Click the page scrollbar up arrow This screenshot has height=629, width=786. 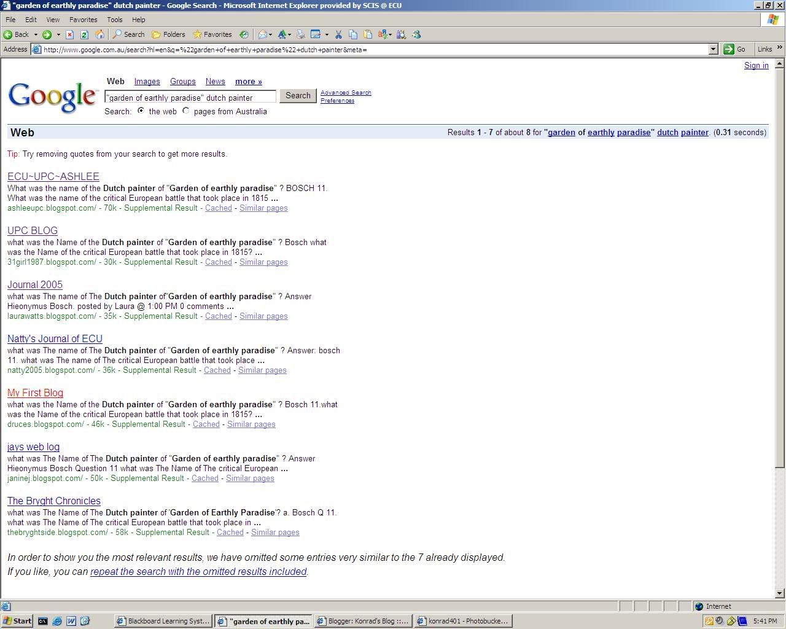(x=780, y=64)
